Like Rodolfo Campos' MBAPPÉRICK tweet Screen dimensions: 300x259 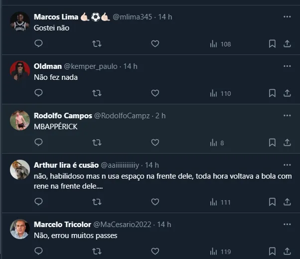click(155, 143)
